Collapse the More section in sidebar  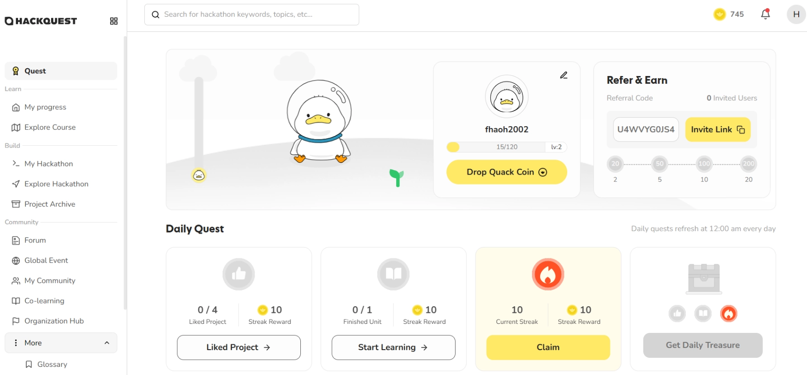[107, 343]
